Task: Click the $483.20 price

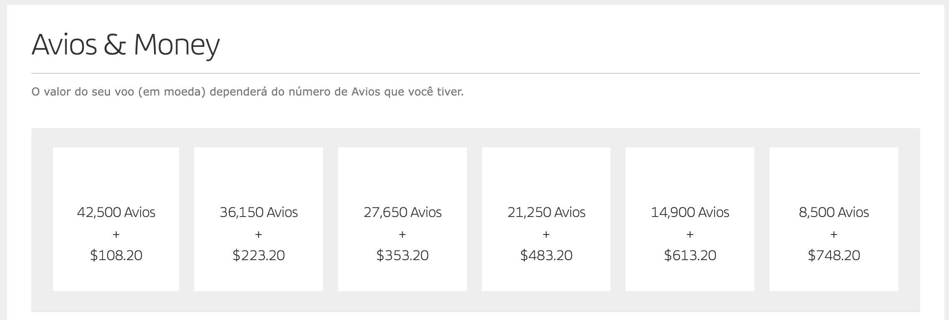Action: coord(546,255)
